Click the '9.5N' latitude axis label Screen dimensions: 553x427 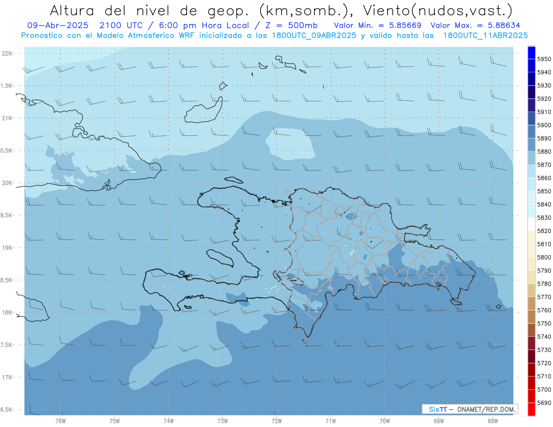tap(7, 215)
